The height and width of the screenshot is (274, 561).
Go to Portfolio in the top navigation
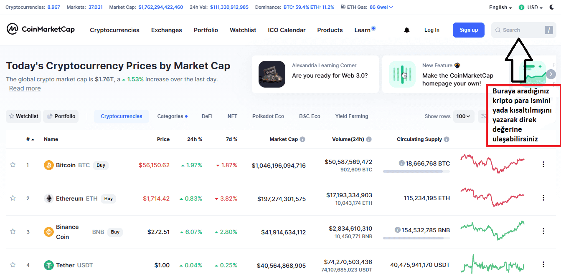(206, 30)
